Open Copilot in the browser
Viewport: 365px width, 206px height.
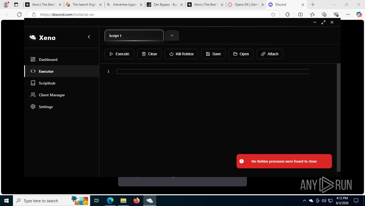tap(359, 14)
